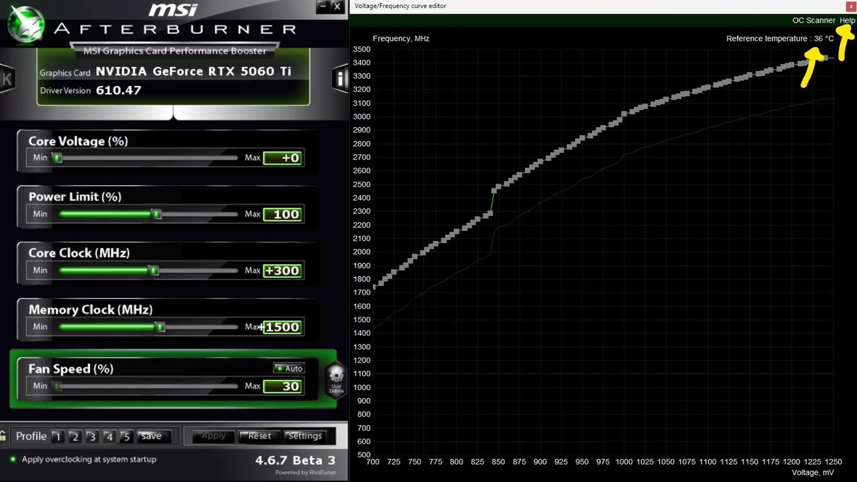Select profile slot 4
857x482 pixels.
point(109,436)
